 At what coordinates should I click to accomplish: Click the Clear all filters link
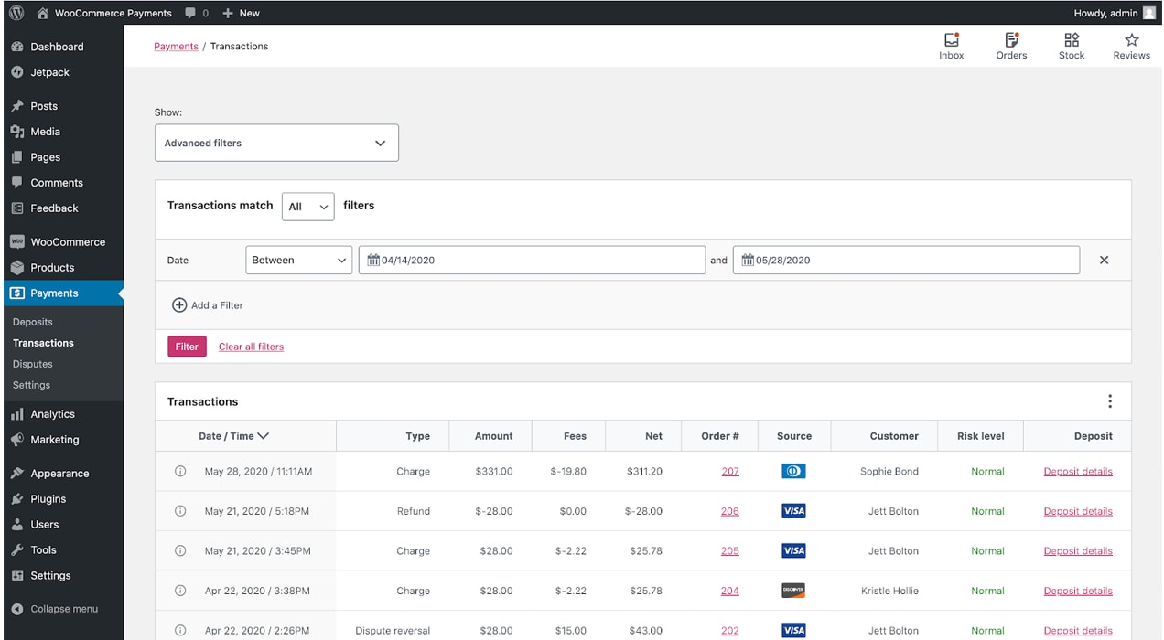[x=251, y=347]
